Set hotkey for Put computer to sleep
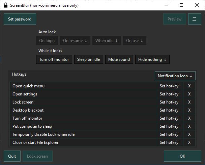Image resolution: width=205 pixels, height=165 pixels. [x=170, y=126]
